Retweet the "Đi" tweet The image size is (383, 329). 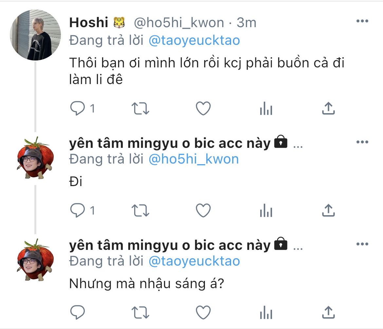[x=141, y=211]
